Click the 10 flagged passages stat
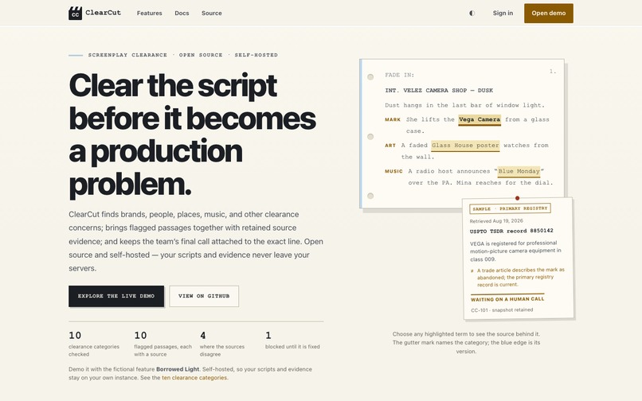The height and width of the screenshot is (401, 642). click(x=163, y=345)
